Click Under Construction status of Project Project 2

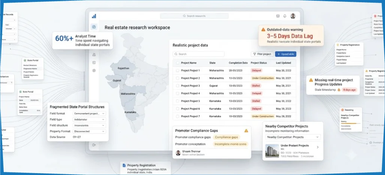click(x=262, y=78)
